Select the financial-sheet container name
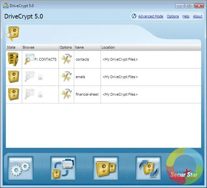Viewport: 207px width, 188px height. (87, 94)
